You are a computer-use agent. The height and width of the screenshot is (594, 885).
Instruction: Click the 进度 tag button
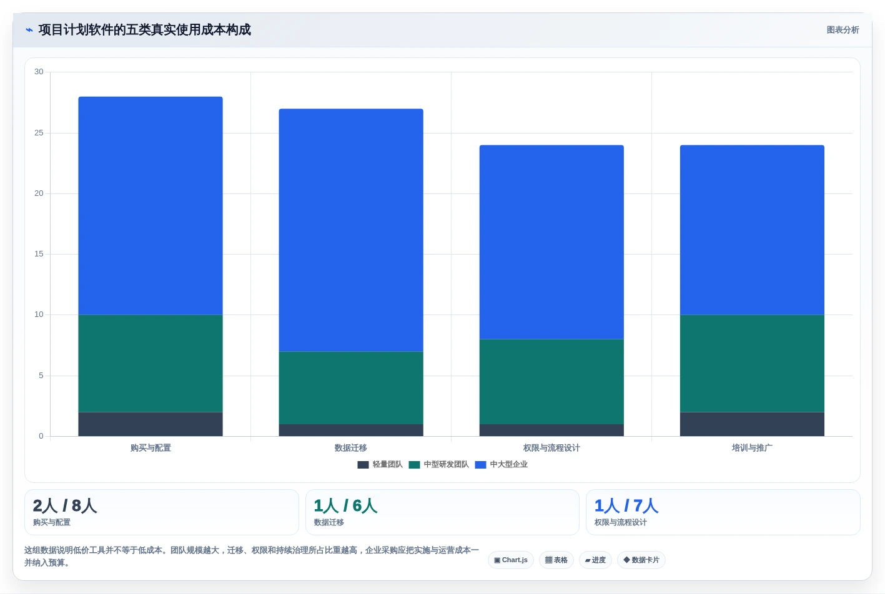[x=595, y=560]
